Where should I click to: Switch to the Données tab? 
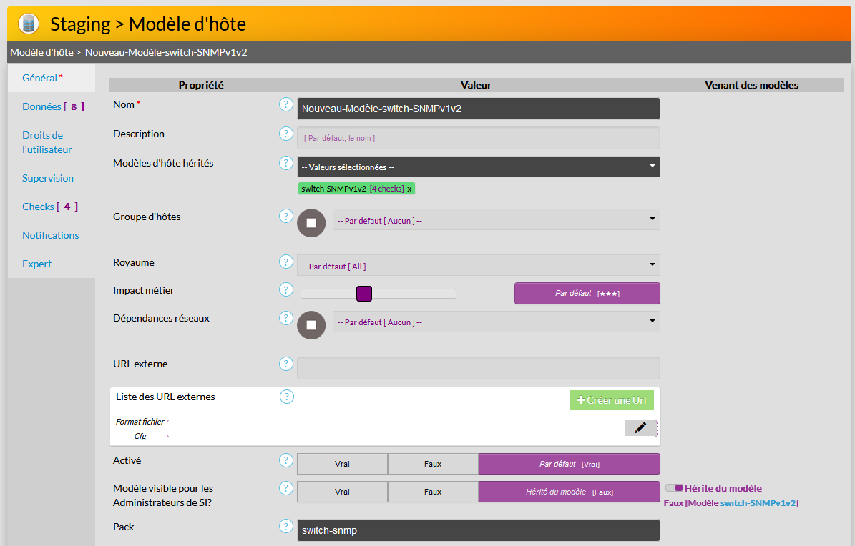click(52, 106)
